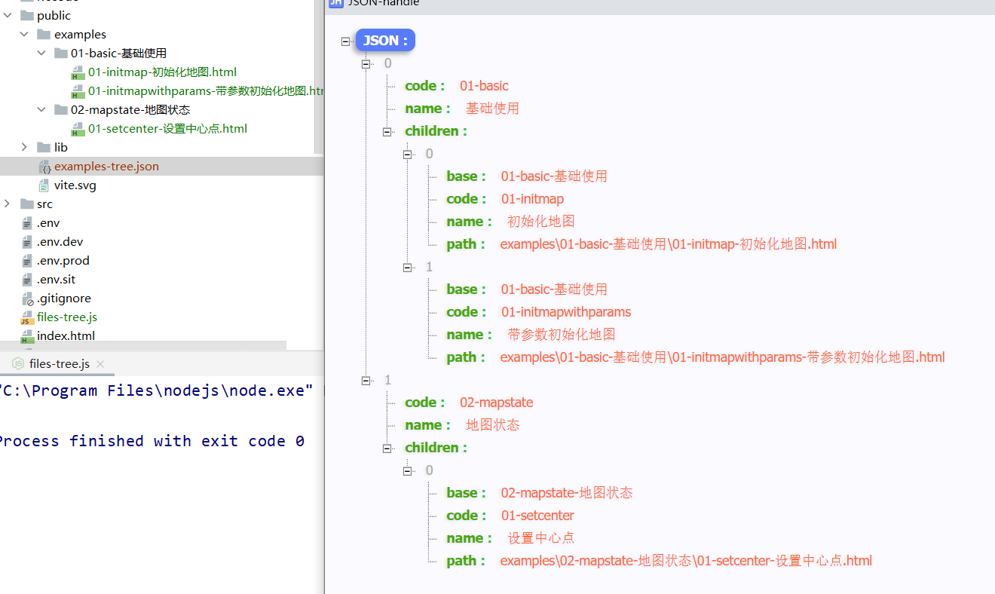Click the 01-initmapwithparams file icon

(78, 91)
